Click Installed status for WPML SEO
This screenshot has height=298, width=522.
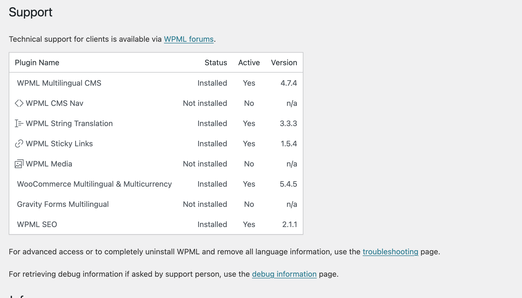(x=212, y=224)
